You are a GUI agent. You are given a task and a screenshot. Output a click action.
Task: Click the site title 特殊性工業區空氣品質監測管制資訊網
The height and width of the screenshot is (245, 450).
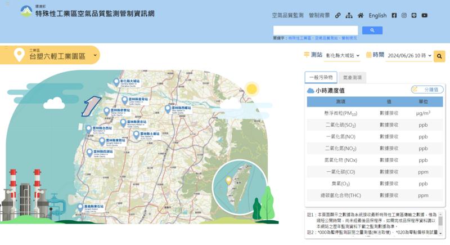pos(94,14)
